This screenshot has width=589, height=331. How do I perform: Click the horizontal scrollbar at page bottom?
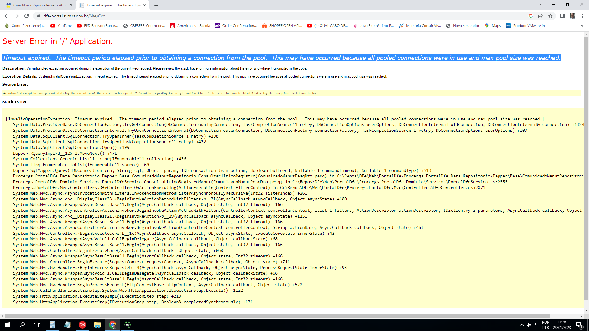pos(278,316)
